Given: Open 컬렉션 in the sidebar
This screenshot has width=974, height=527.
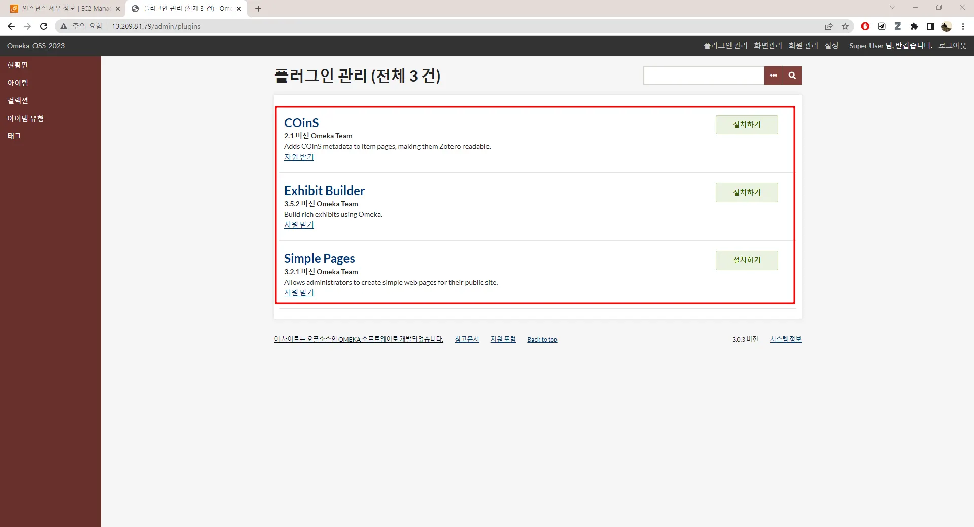Looking at the screenshot, I should tap(18, 100).
